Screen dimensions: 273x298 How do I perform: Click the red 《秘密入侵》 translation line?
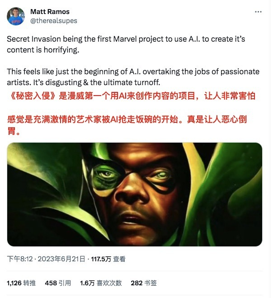(132, 96)
